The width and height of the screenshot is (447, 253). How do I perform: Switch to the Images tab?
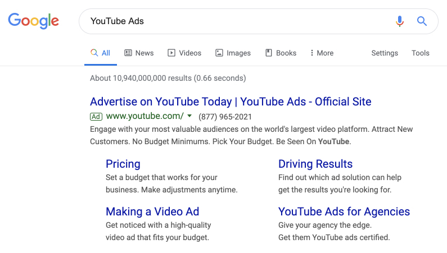pos(233,53)
